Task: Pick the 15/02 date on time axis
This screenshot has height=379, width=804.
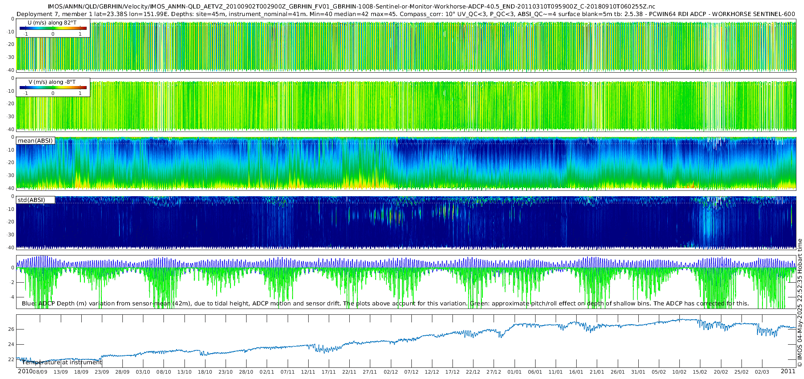Action: [x=700, y=372]
